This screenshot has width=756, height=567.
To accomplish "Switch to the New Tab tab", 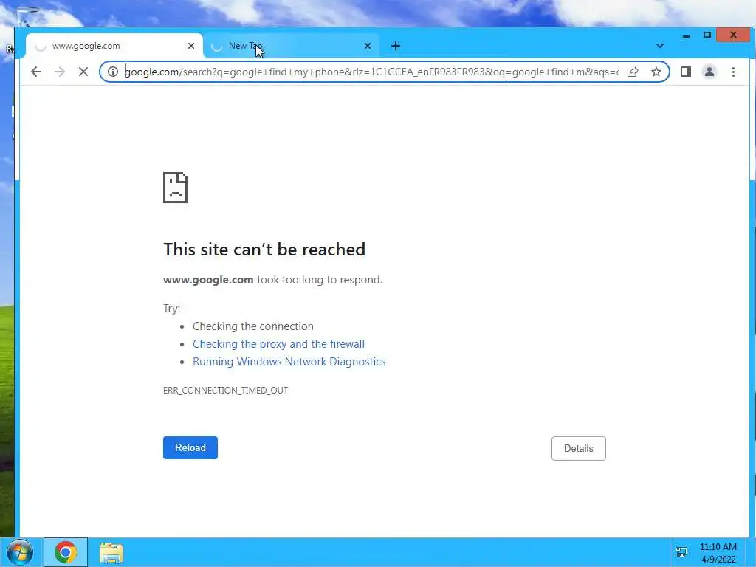I will coord(291,46).
